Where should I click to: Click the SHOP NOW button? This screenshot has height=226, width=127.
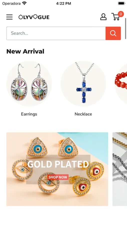pos(58,177)
